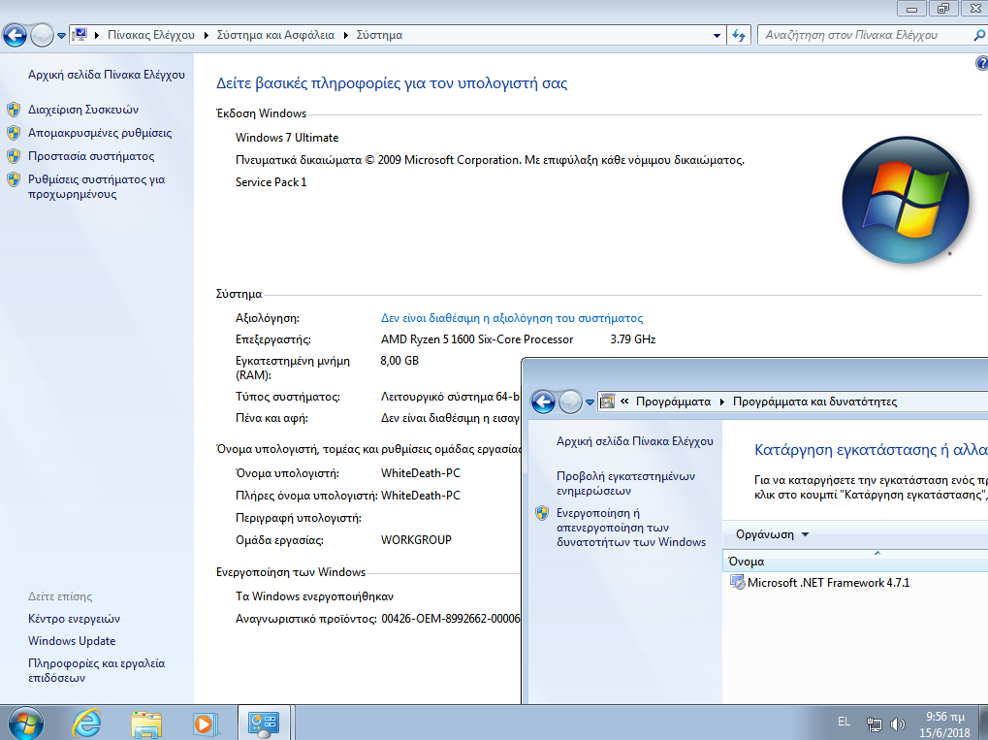The width and height of the screenshot is (988, 740).
Task: Click the Σύστημα breadcrumb
Action: tap(379, 35)
